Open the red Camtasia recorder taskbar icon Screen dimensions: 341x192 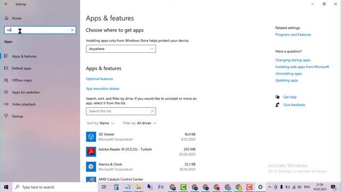249,187
